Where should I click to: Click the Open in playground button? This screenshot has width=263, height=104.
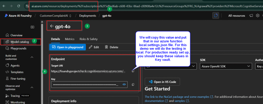[x=68, y=47]
